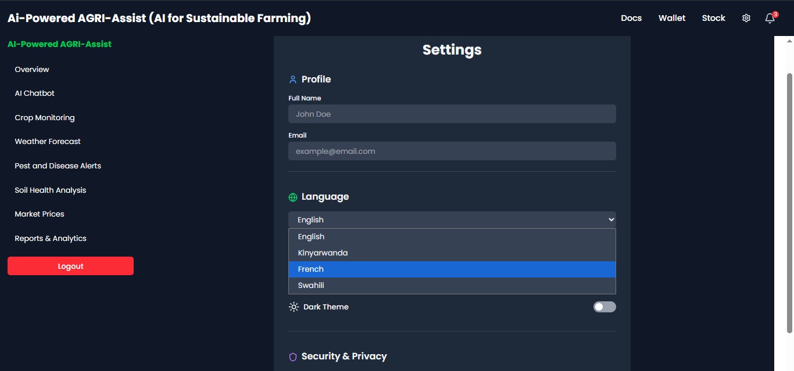Go to Crop Monitoring in sidebar
This screenshot has height=371, width=794.
tap(45, 118)
